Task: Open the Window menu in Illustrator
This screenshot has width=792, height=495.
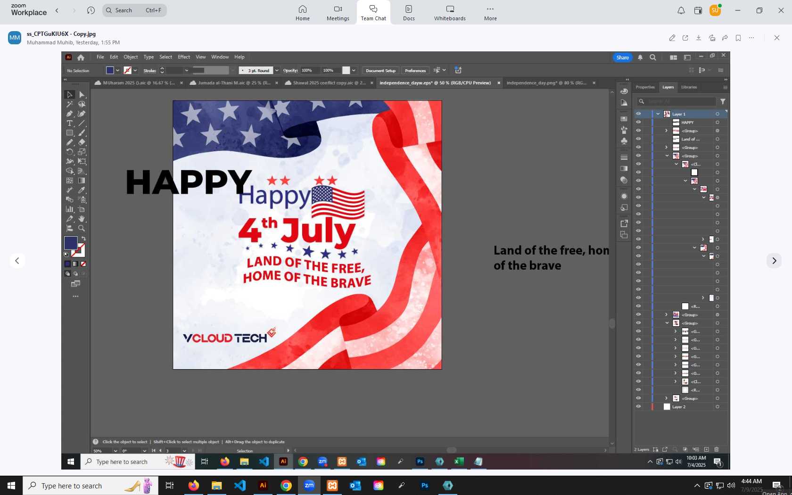Action: click(x=220, y=57)
